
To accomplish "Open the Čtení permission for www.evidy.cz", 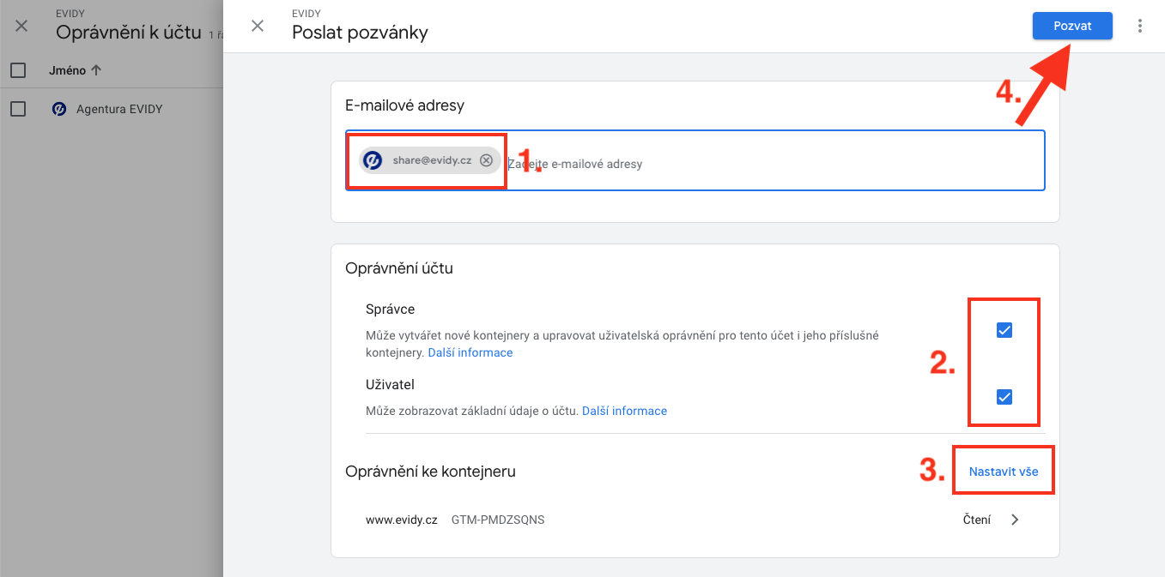I will pos(976,520).
